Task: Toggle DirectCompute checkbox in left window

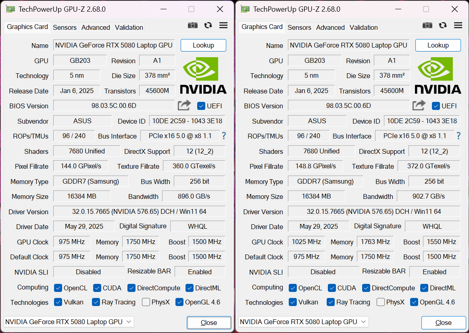Action: coord(131,288)
